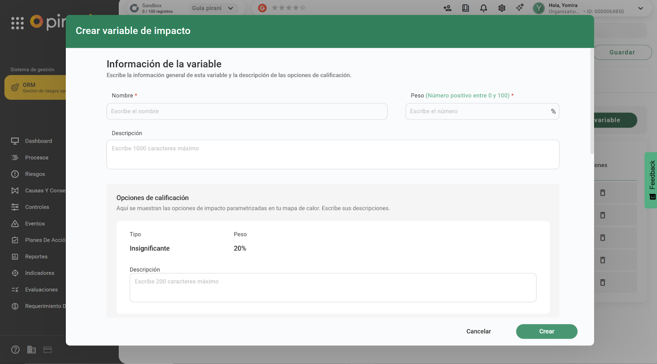Open the organization building icon
This screenshot has width=657, height=364.
32,350
